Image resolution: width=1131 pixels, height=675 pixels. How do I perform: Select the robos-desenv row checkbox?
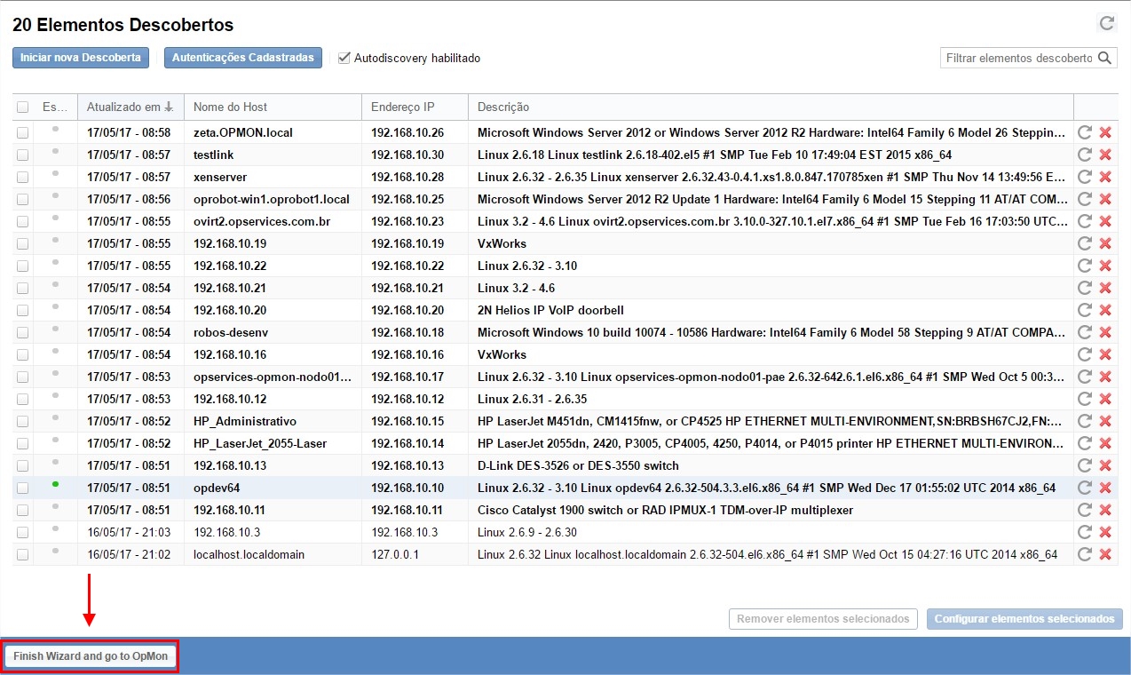pyautogui.click(x=23, y=332)
